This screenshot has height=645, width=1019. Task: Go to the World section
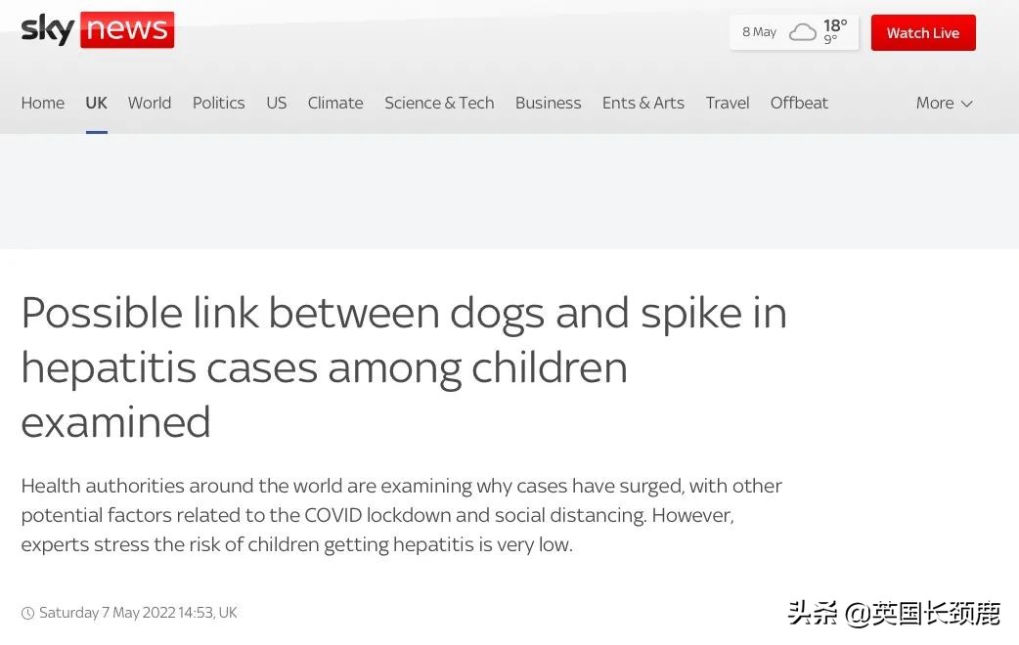[x=150, y=103]
